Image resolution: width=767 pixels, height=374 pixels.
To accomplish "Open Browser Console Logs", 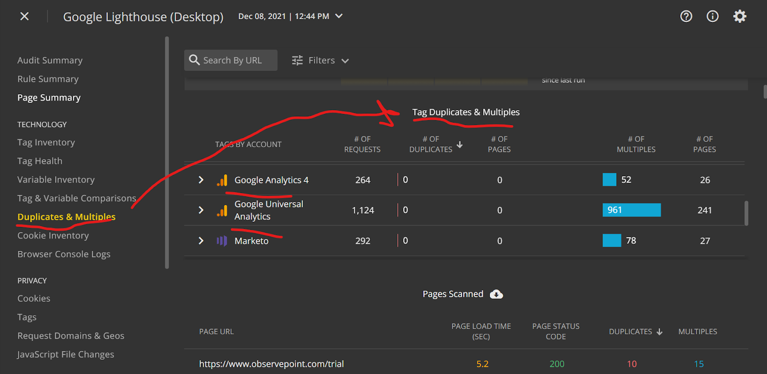I will pyautogui.click(x=64, y=254).
